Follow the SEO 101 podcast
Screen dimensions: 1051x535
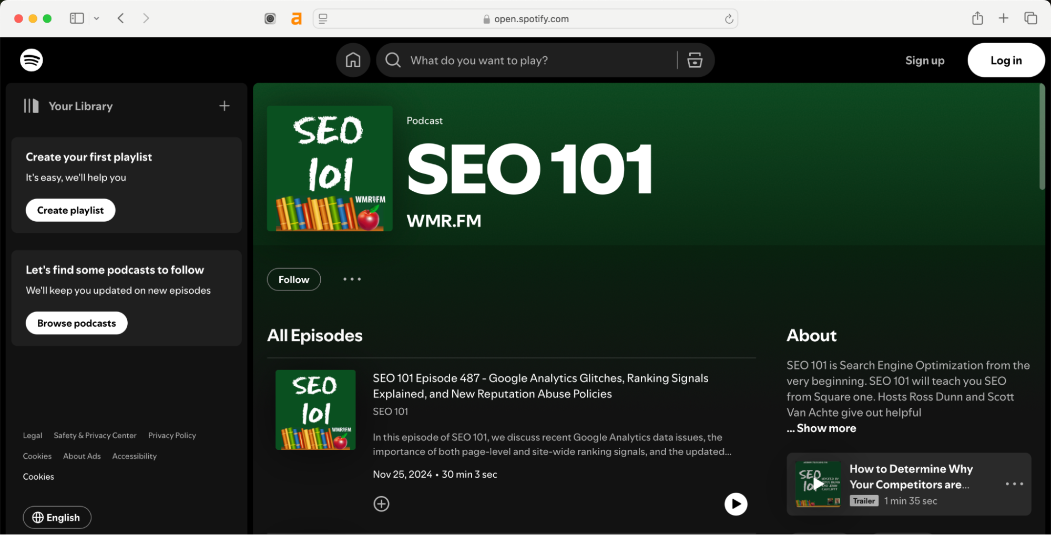tap(294, 280)
